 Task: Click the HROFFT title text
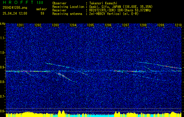pos(18,2)
